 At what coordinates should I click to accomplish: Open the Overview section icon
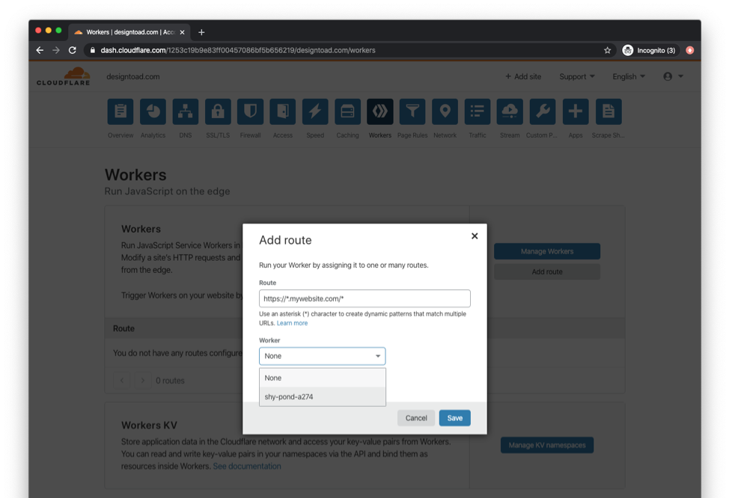pos(120,111)
